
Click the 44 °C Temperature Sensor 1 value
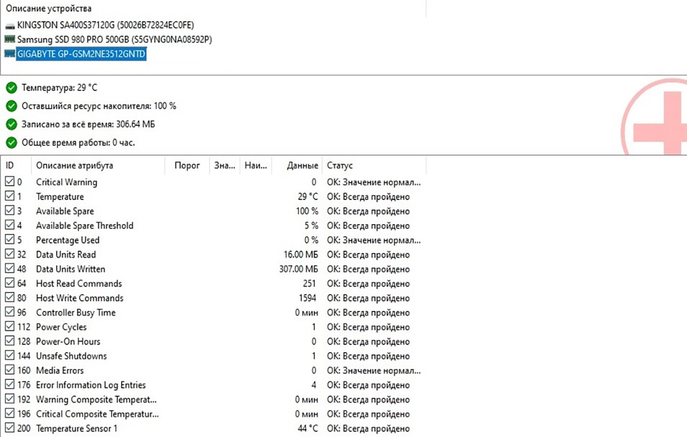pos(307,428)
